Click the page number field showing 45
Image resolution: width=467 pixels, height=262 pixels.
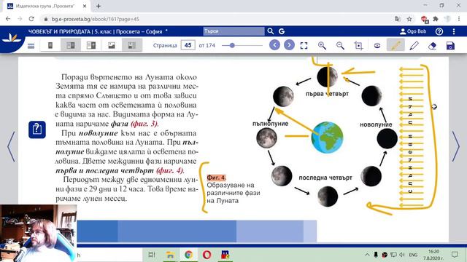pyautogui.click(x=188, y=45)
